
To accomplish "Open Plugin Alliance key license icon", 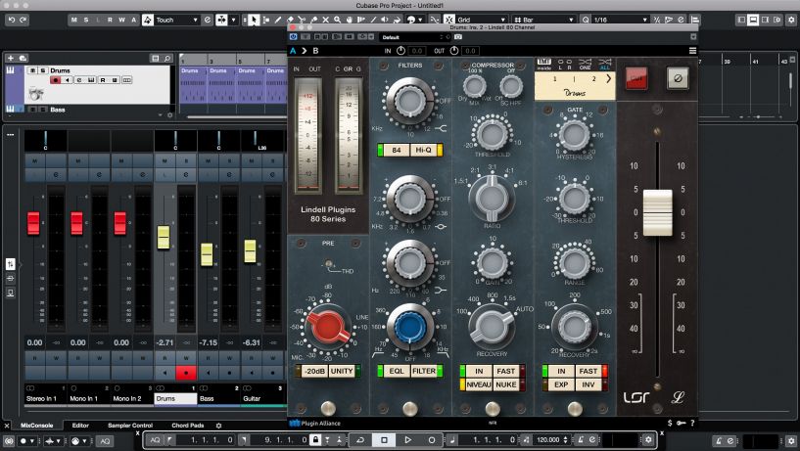I will (682, 423).
